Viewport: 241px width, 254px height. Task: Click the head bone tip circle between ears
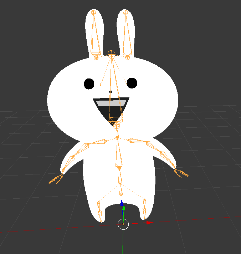111,54
